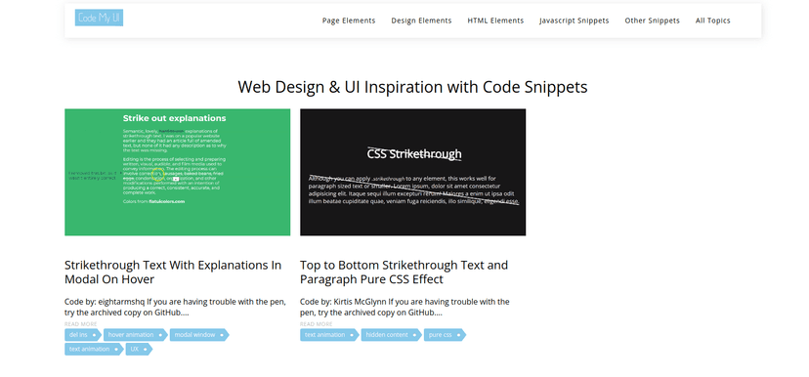Screen dimensions: 809x377
Task: Go to All Topics
Action: click(x=712, y=21)
